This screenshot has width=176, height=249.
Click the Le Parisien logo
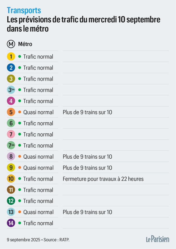pyautogui.click(x=158, y=239)
